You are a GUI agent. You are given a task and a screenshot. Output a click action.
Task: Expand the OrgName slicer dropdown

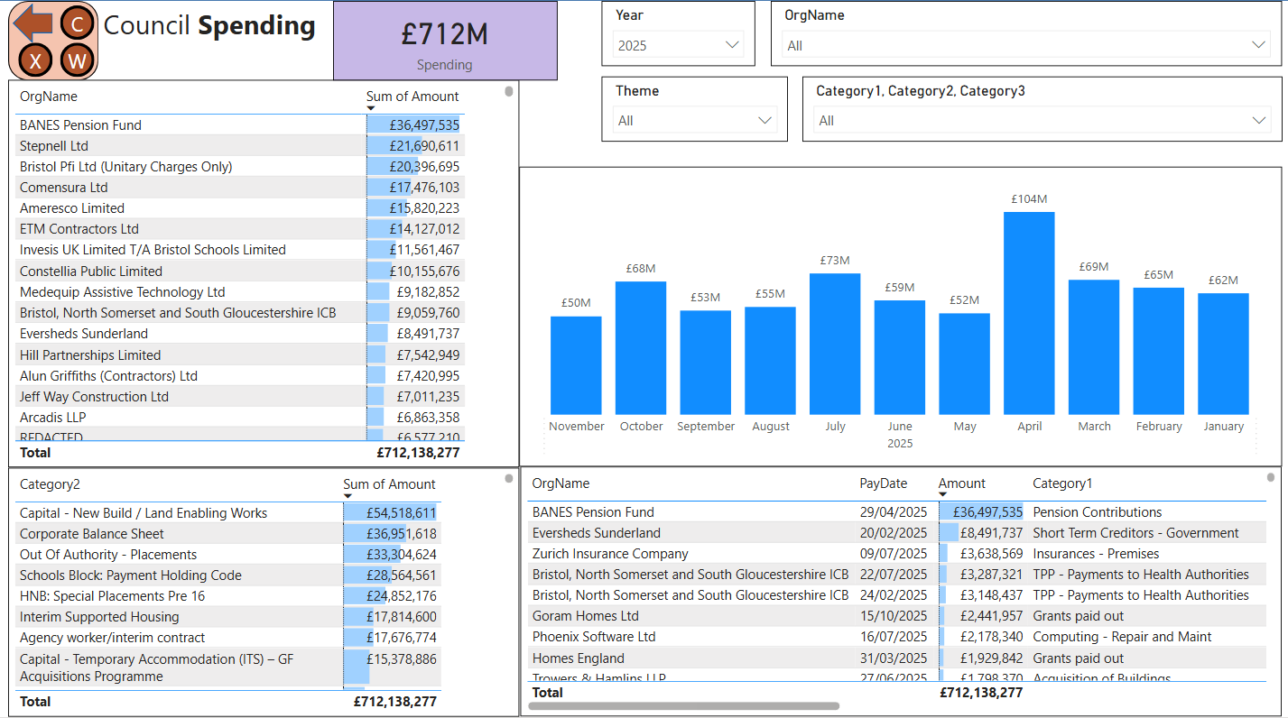1025,45
